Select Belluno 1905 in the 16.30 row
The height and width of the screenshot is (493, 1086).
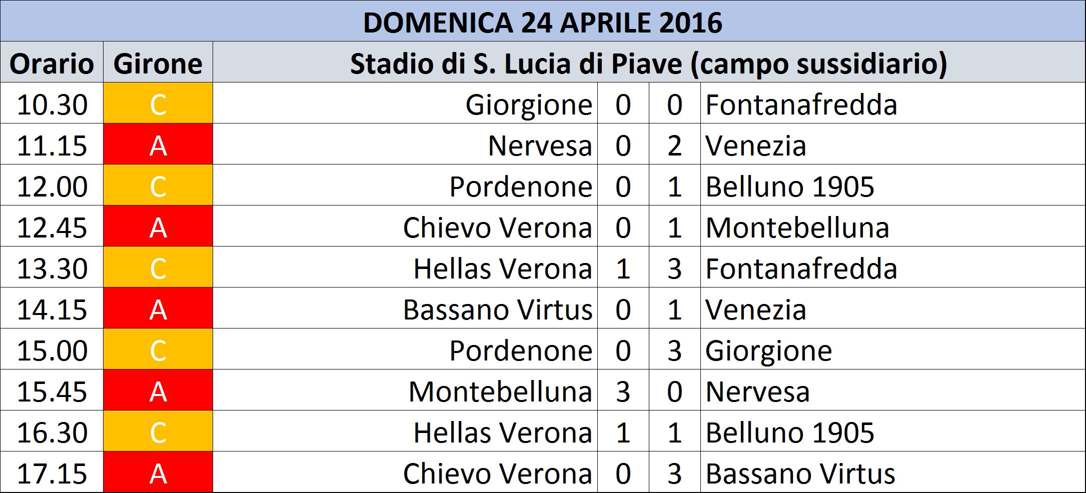[790, 432]
